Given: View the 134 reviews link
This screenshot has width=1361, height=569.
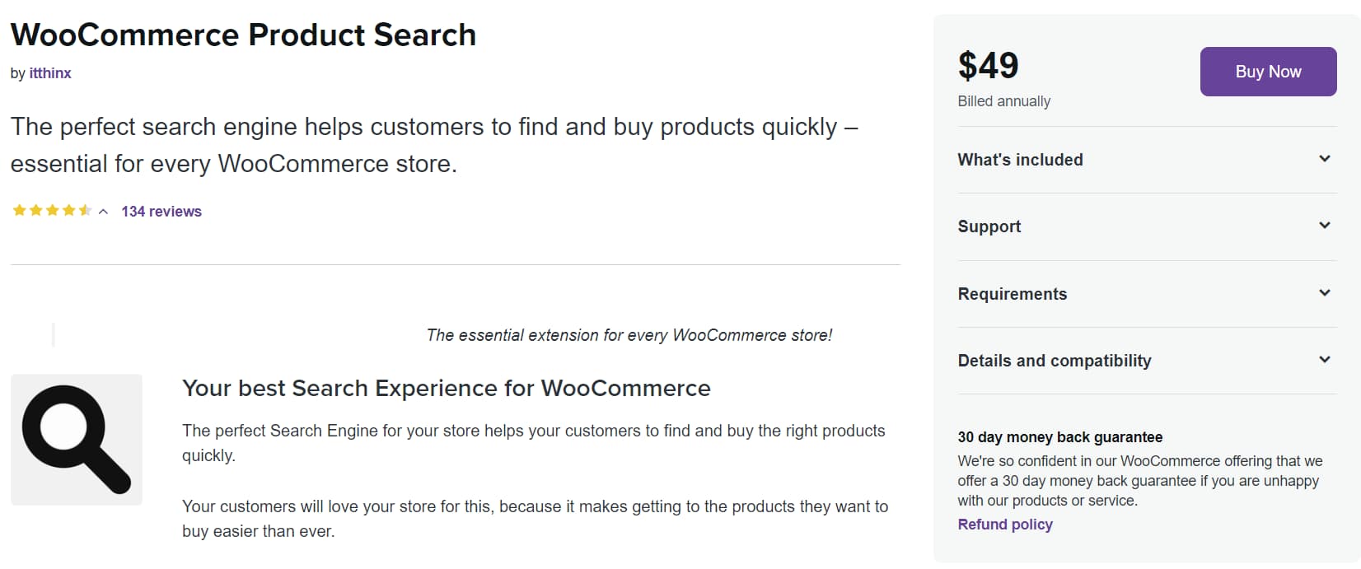Looking at the screenshot, I should pyautogui.click(x=161, y=212).
